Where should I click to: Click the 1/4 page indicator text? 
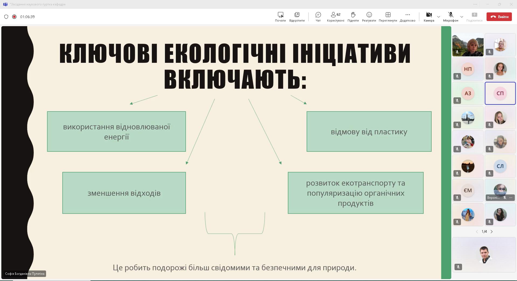(x=484, y=232)
